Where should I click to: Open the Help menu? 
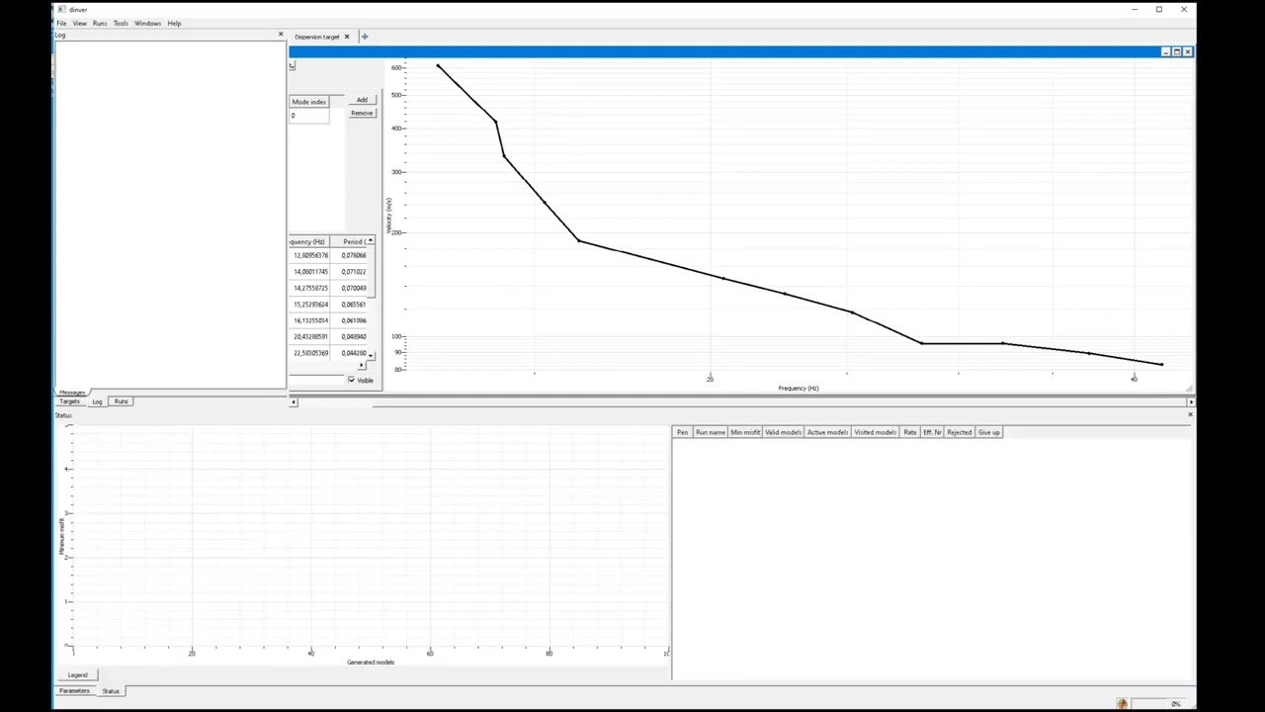(174, 23)
